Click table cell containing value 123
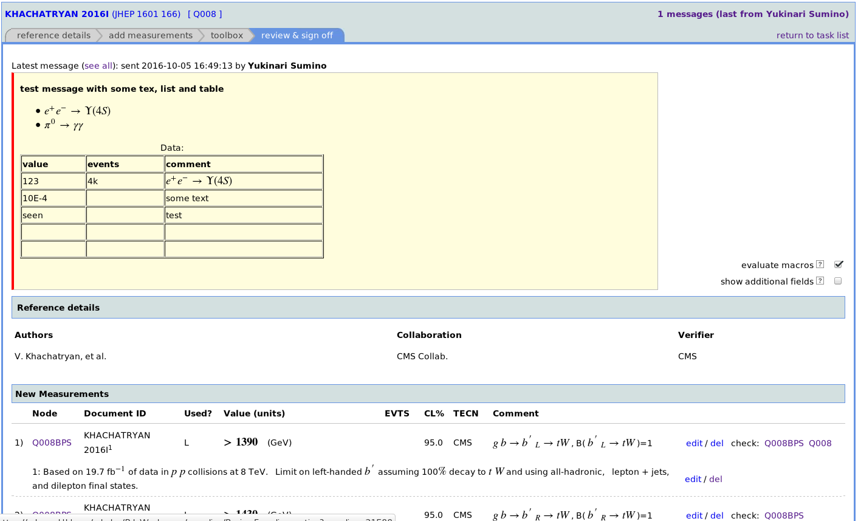Screen dimensions: 858x521 pos(53,181)
